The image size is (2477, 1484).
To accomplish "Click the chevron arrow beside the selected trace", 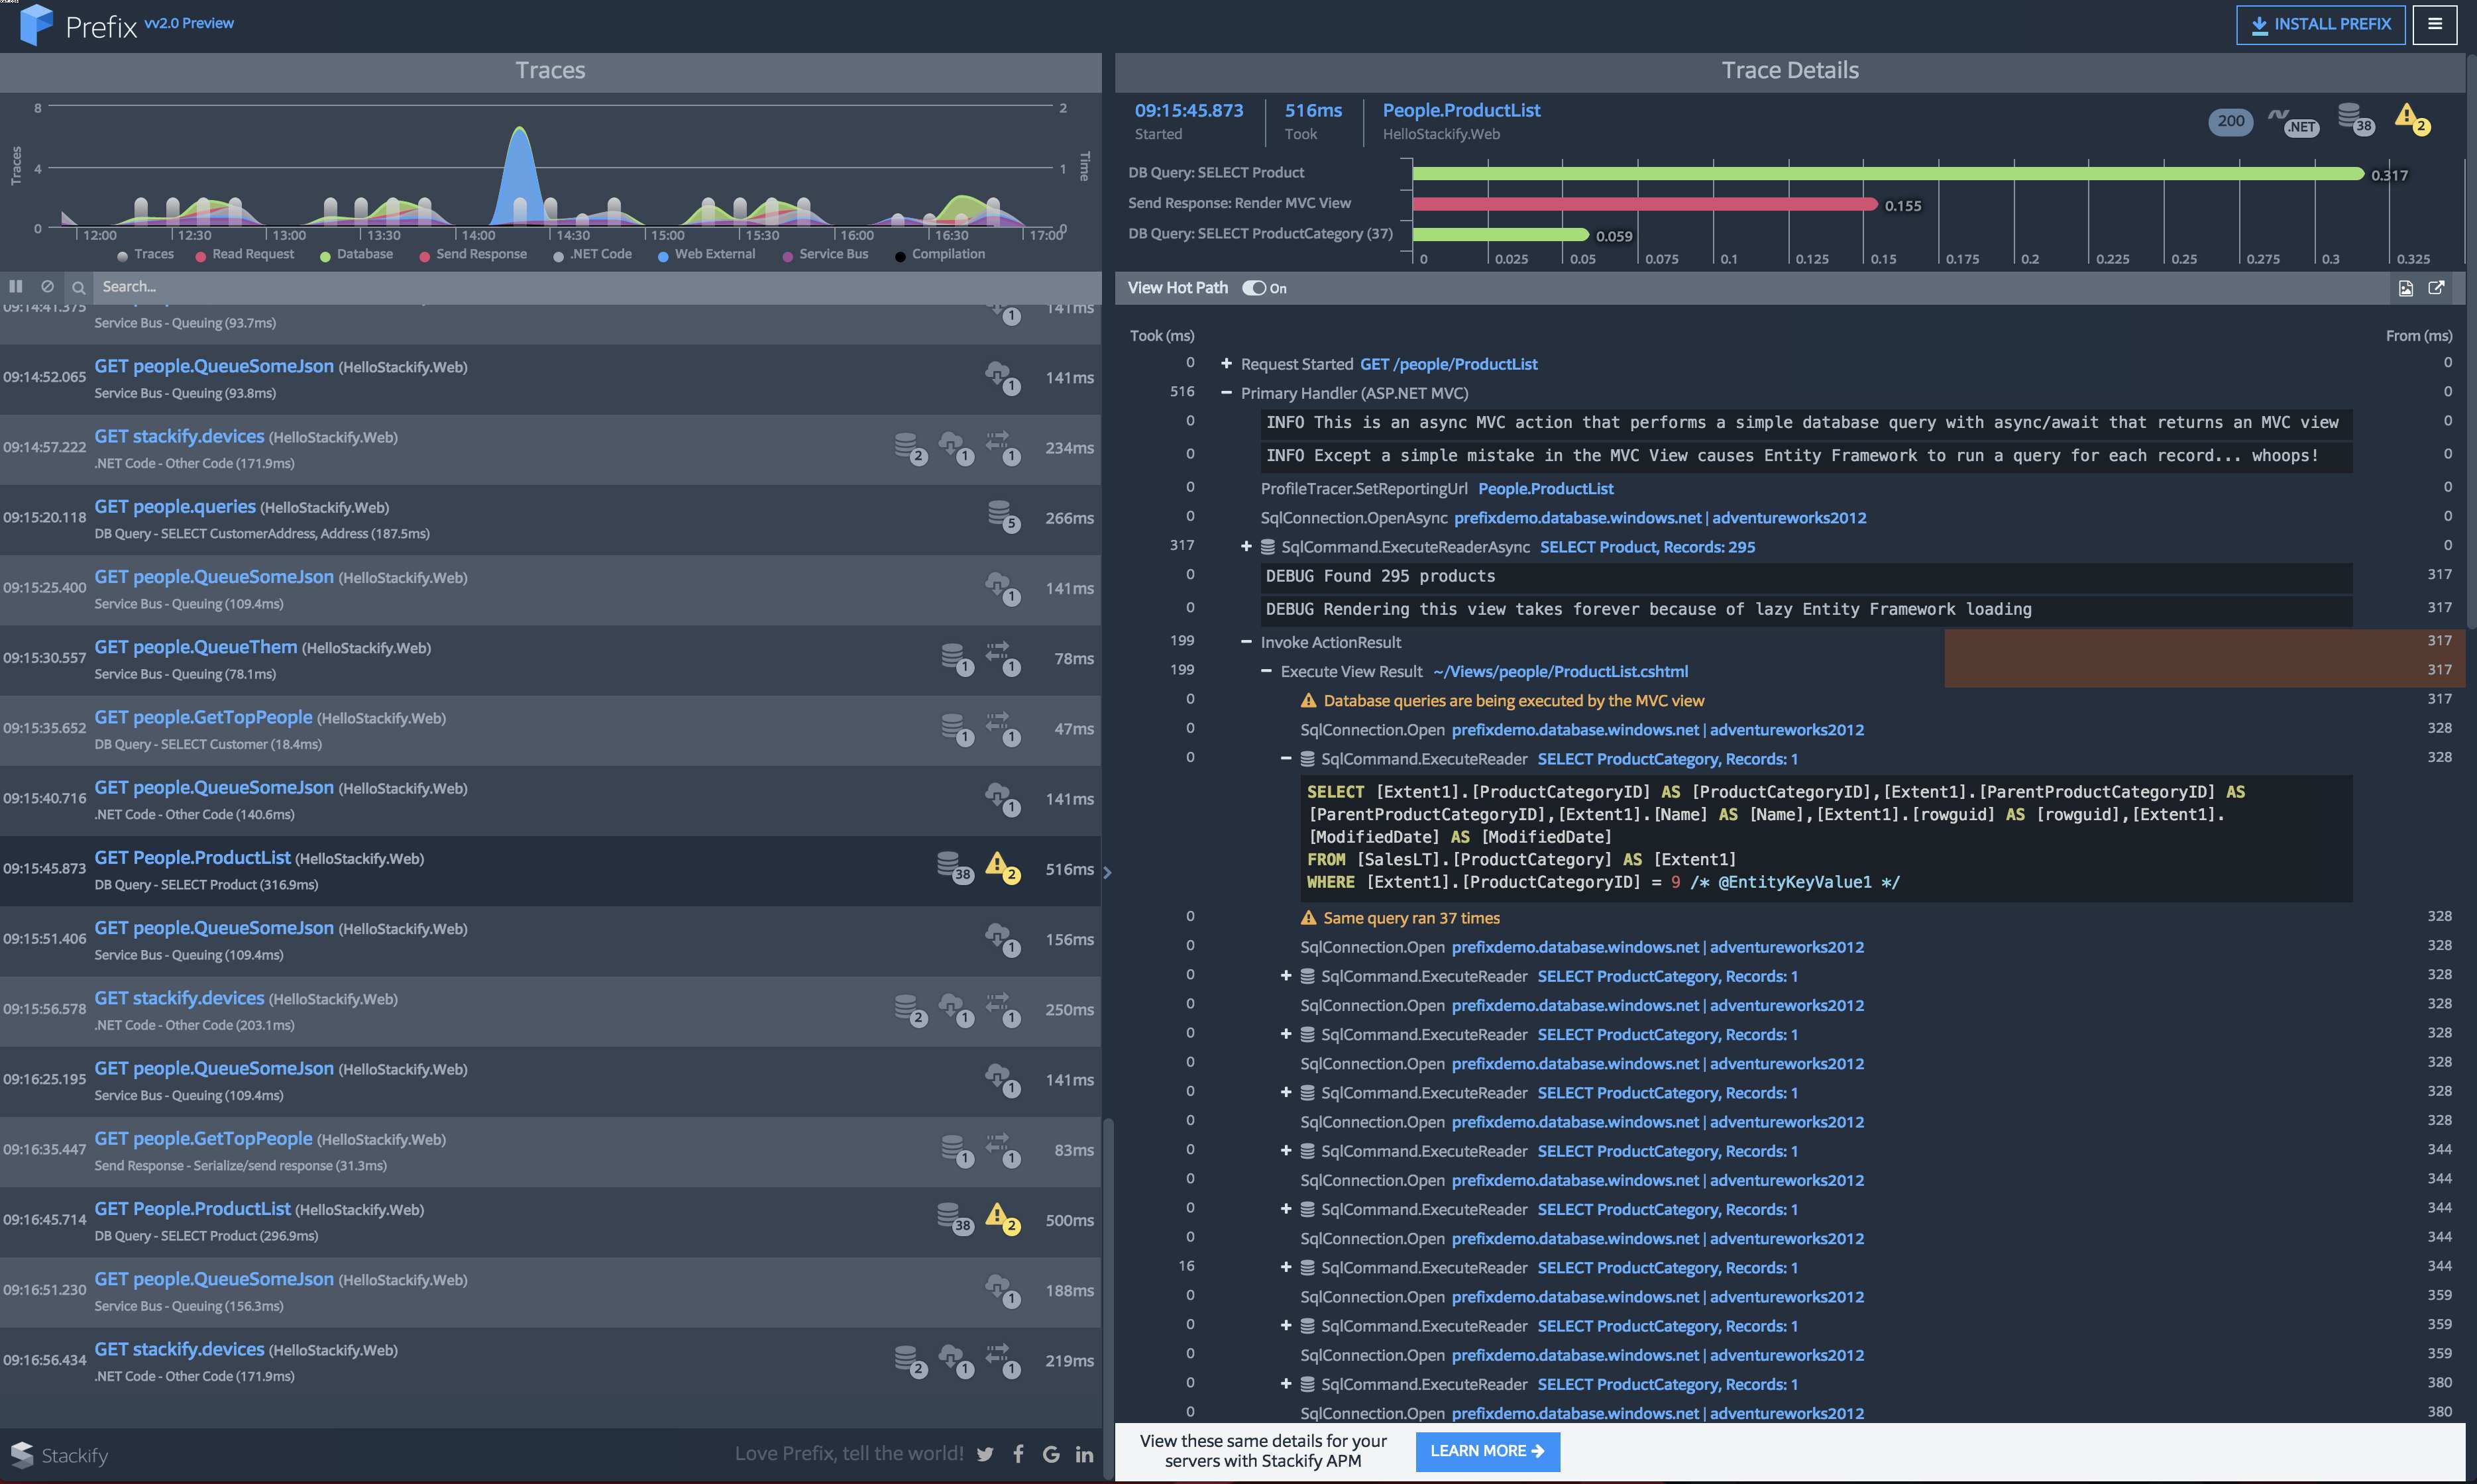I will pos(1107,872).
